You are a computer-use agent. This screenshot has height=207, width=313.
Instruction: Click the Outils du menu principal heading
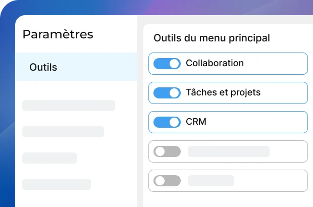click(212, 38)
